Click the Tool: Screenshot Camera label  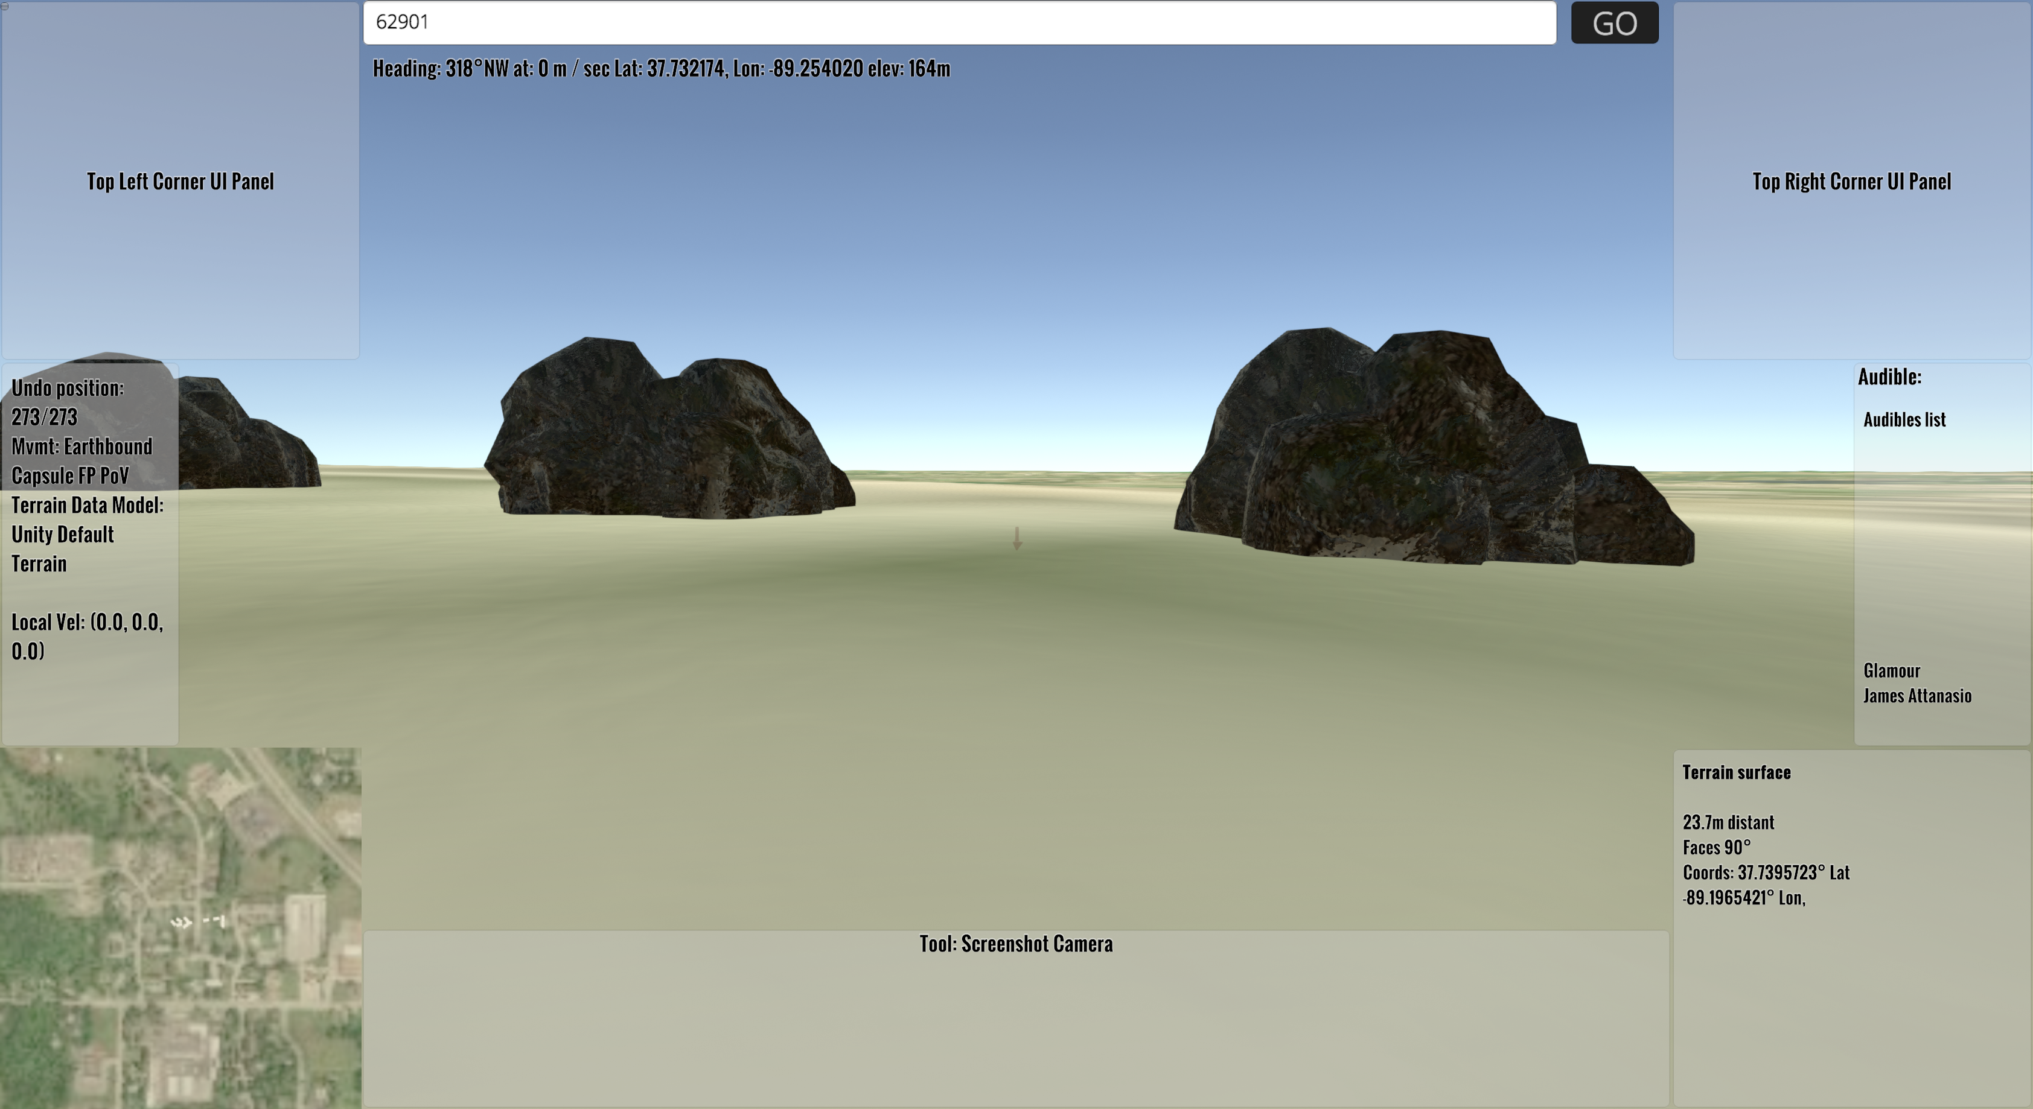[x=1016, y=944]
